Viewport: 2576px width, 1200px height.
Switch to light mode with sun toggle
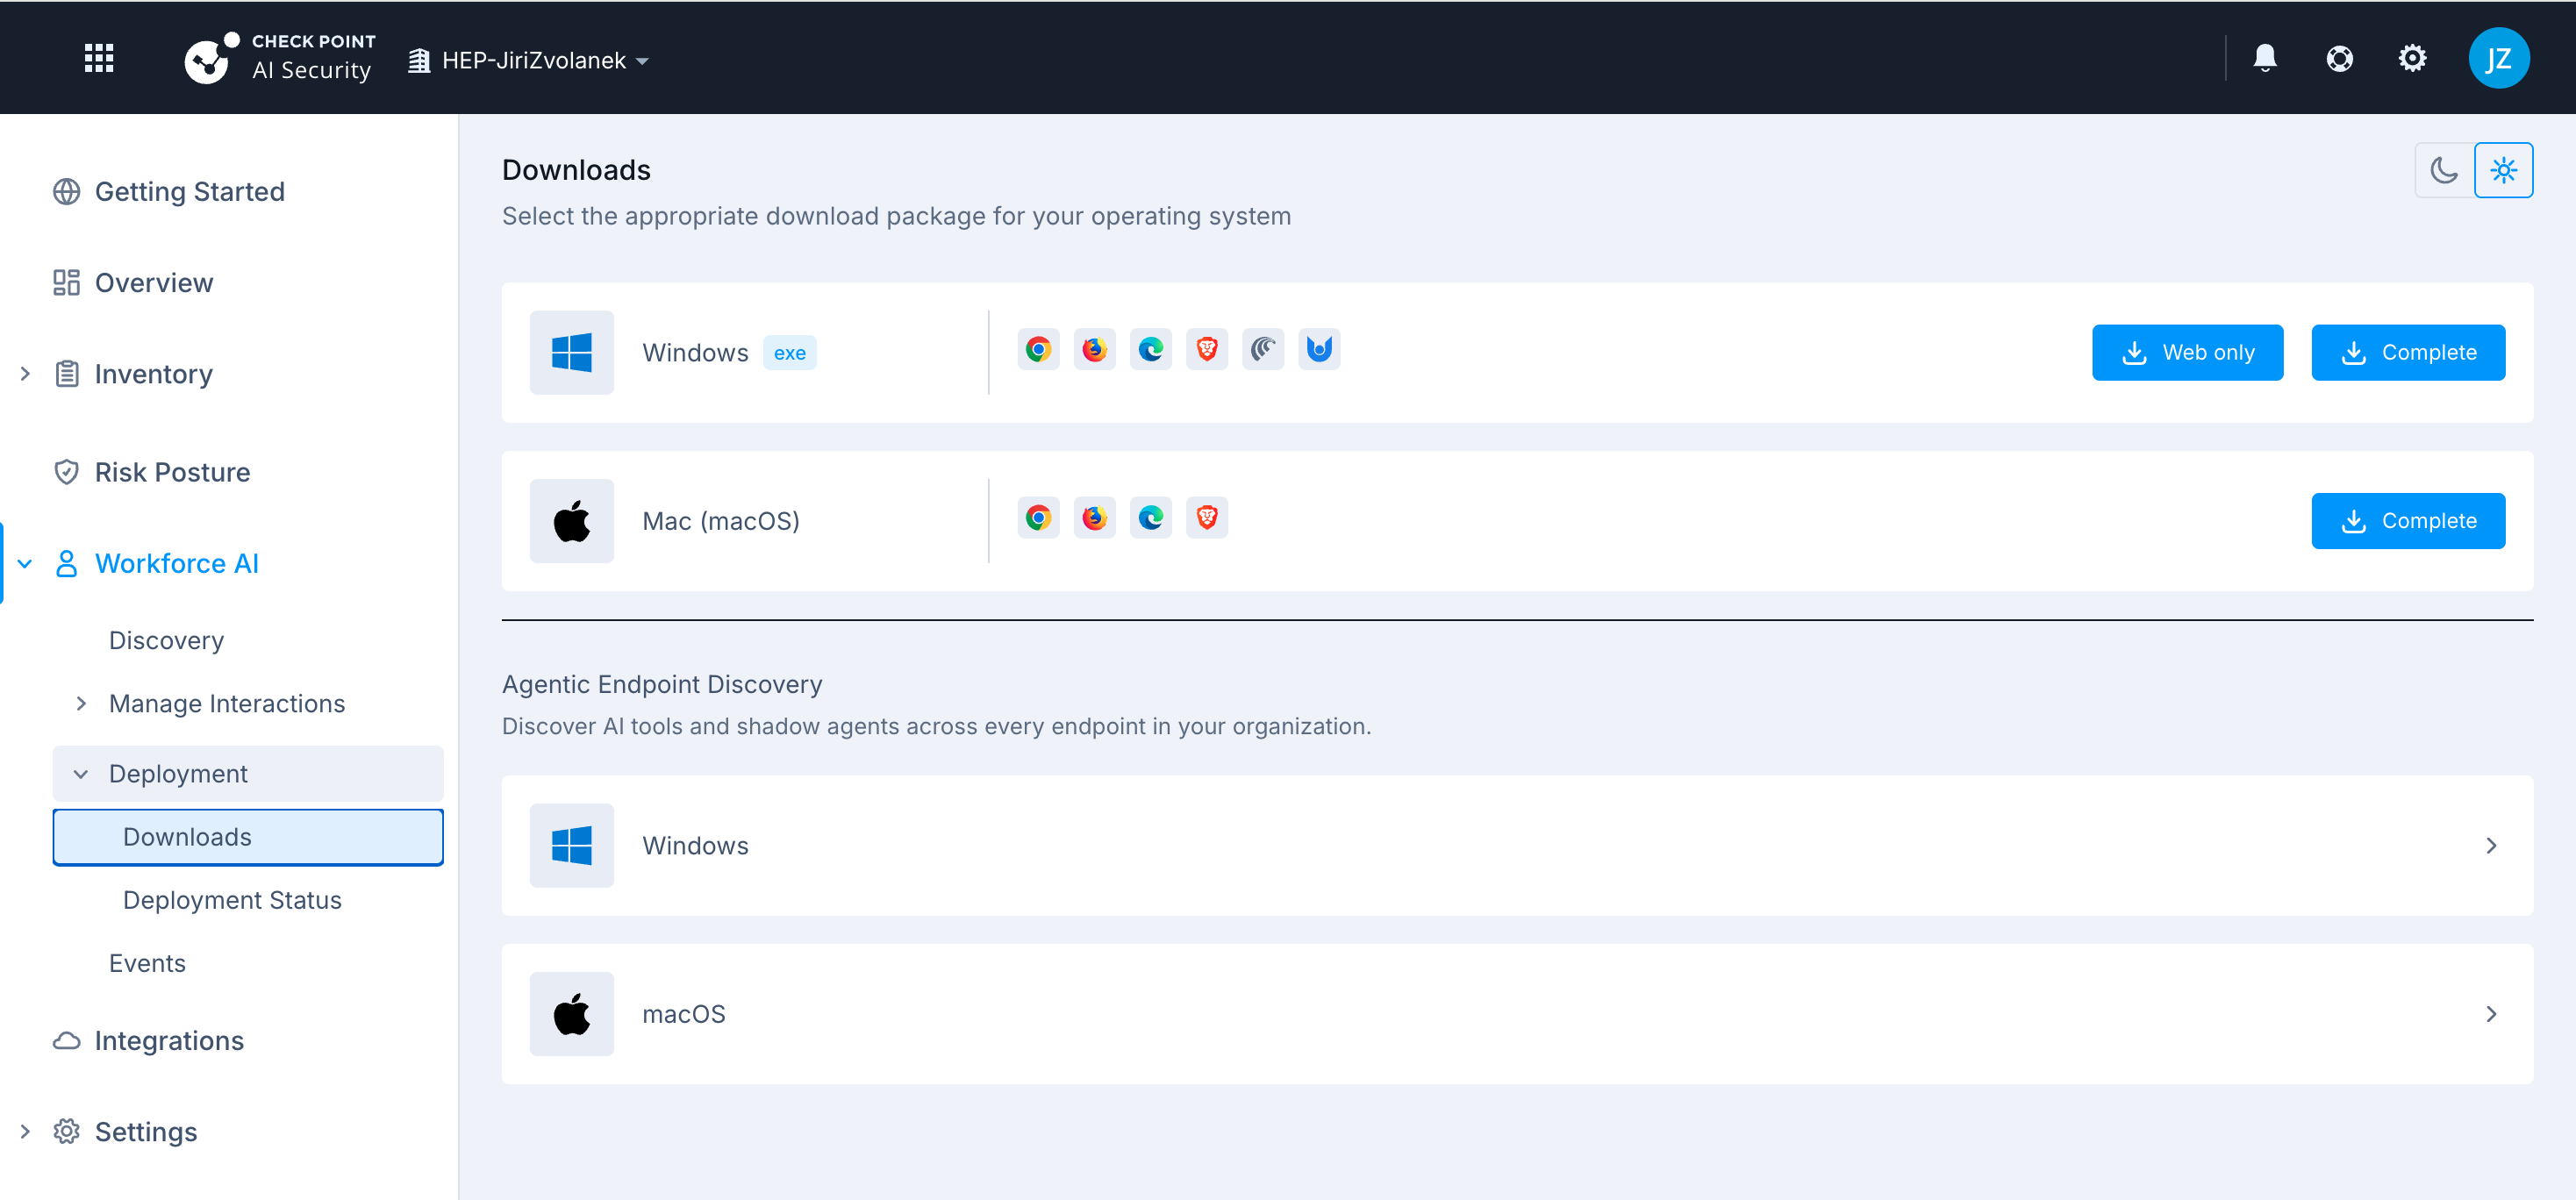point(2503,170)
